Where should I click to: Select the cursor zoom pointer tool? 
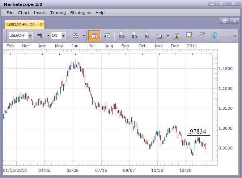point(147,35)
